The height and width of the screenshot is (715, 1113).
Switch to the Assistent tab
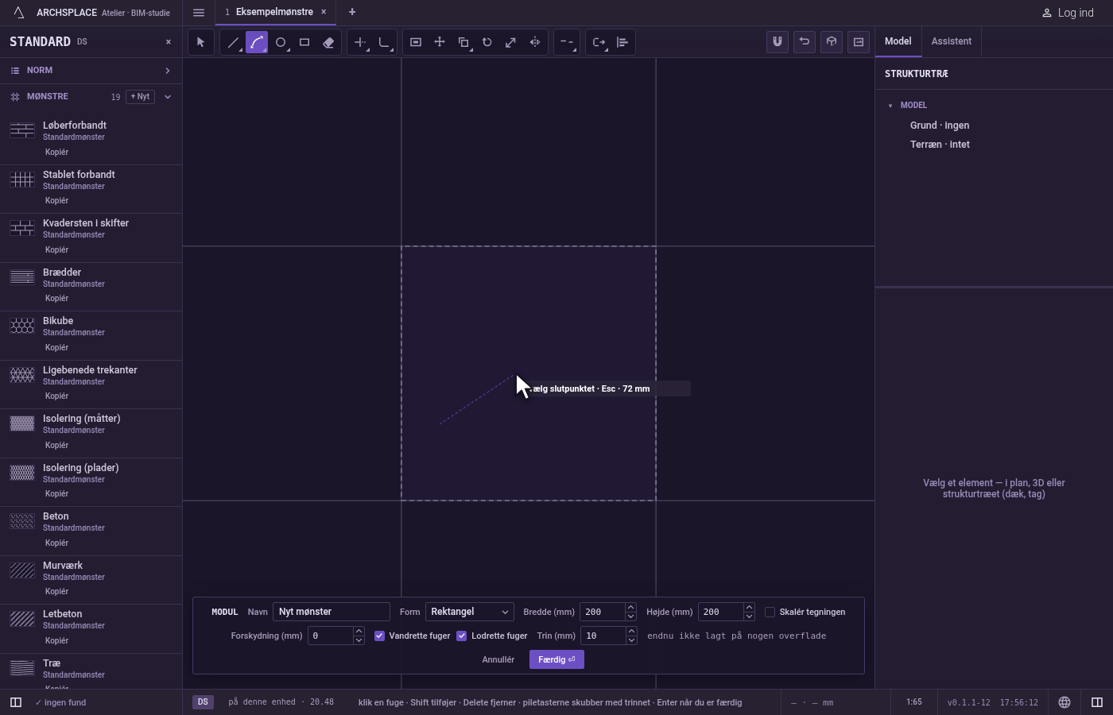(x=952, y=41)
